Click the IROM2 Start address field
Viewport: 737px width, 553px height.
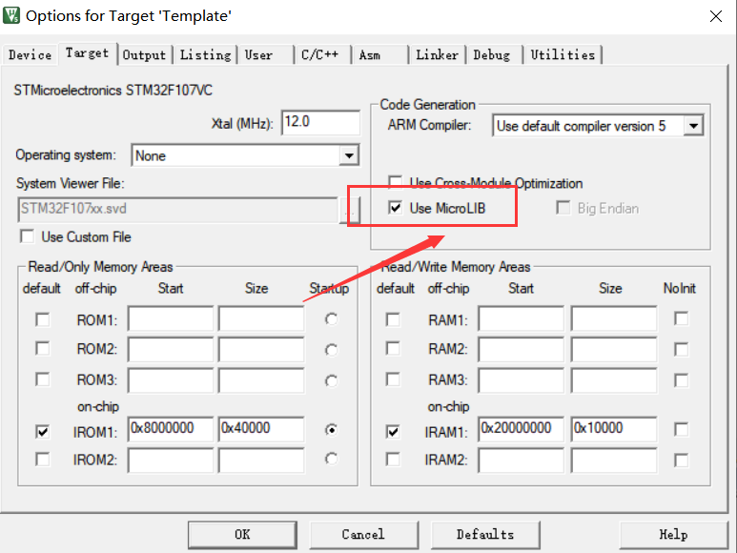pos(170,460)
